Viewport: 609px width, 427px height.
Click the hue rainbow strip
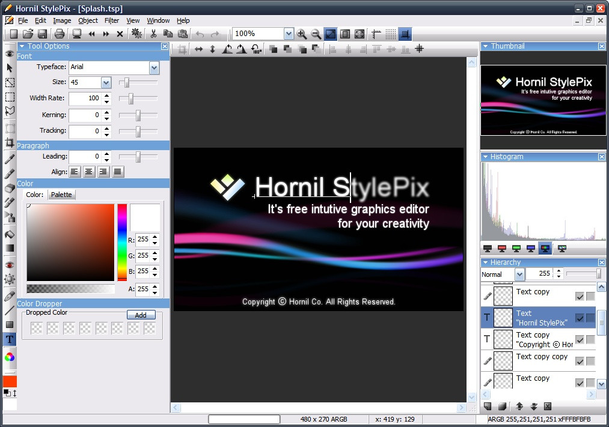point(122,242)
